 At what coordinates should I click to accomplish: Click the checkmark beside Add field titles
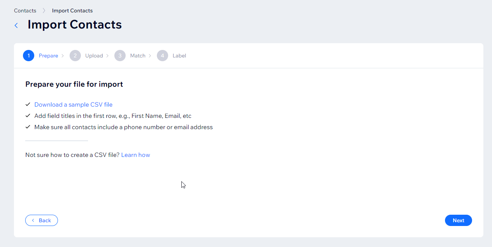(27, 116)
